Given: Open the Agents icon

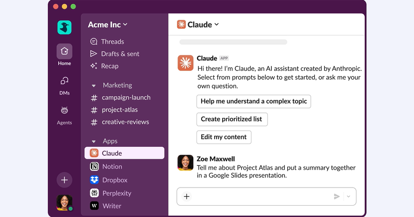Looking at the screenshot, I should click(x=65, y=111).
